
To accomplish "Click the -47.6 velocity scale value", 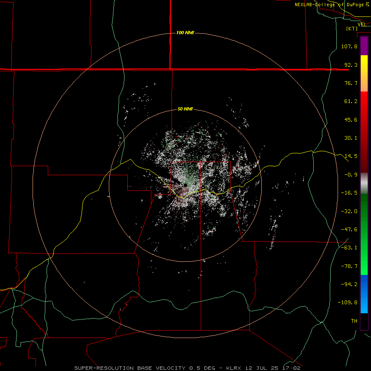I will point(349,230).
